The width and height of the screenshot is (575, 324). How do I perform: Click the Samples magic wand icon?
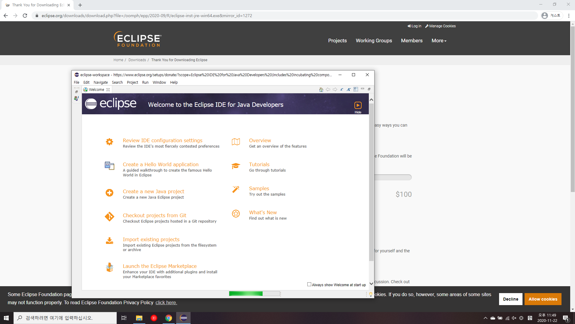pyautogui.click(x=236, y=189)
